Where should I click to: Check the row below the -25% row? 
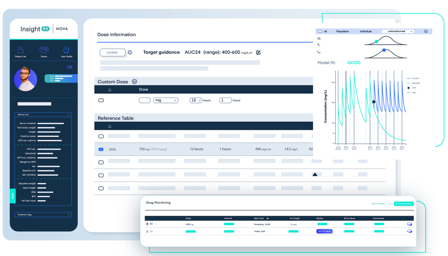coord(101,162)
